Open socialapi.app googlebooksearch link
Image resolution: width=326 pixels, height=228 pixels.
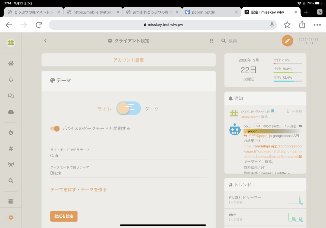click(273, 151)
